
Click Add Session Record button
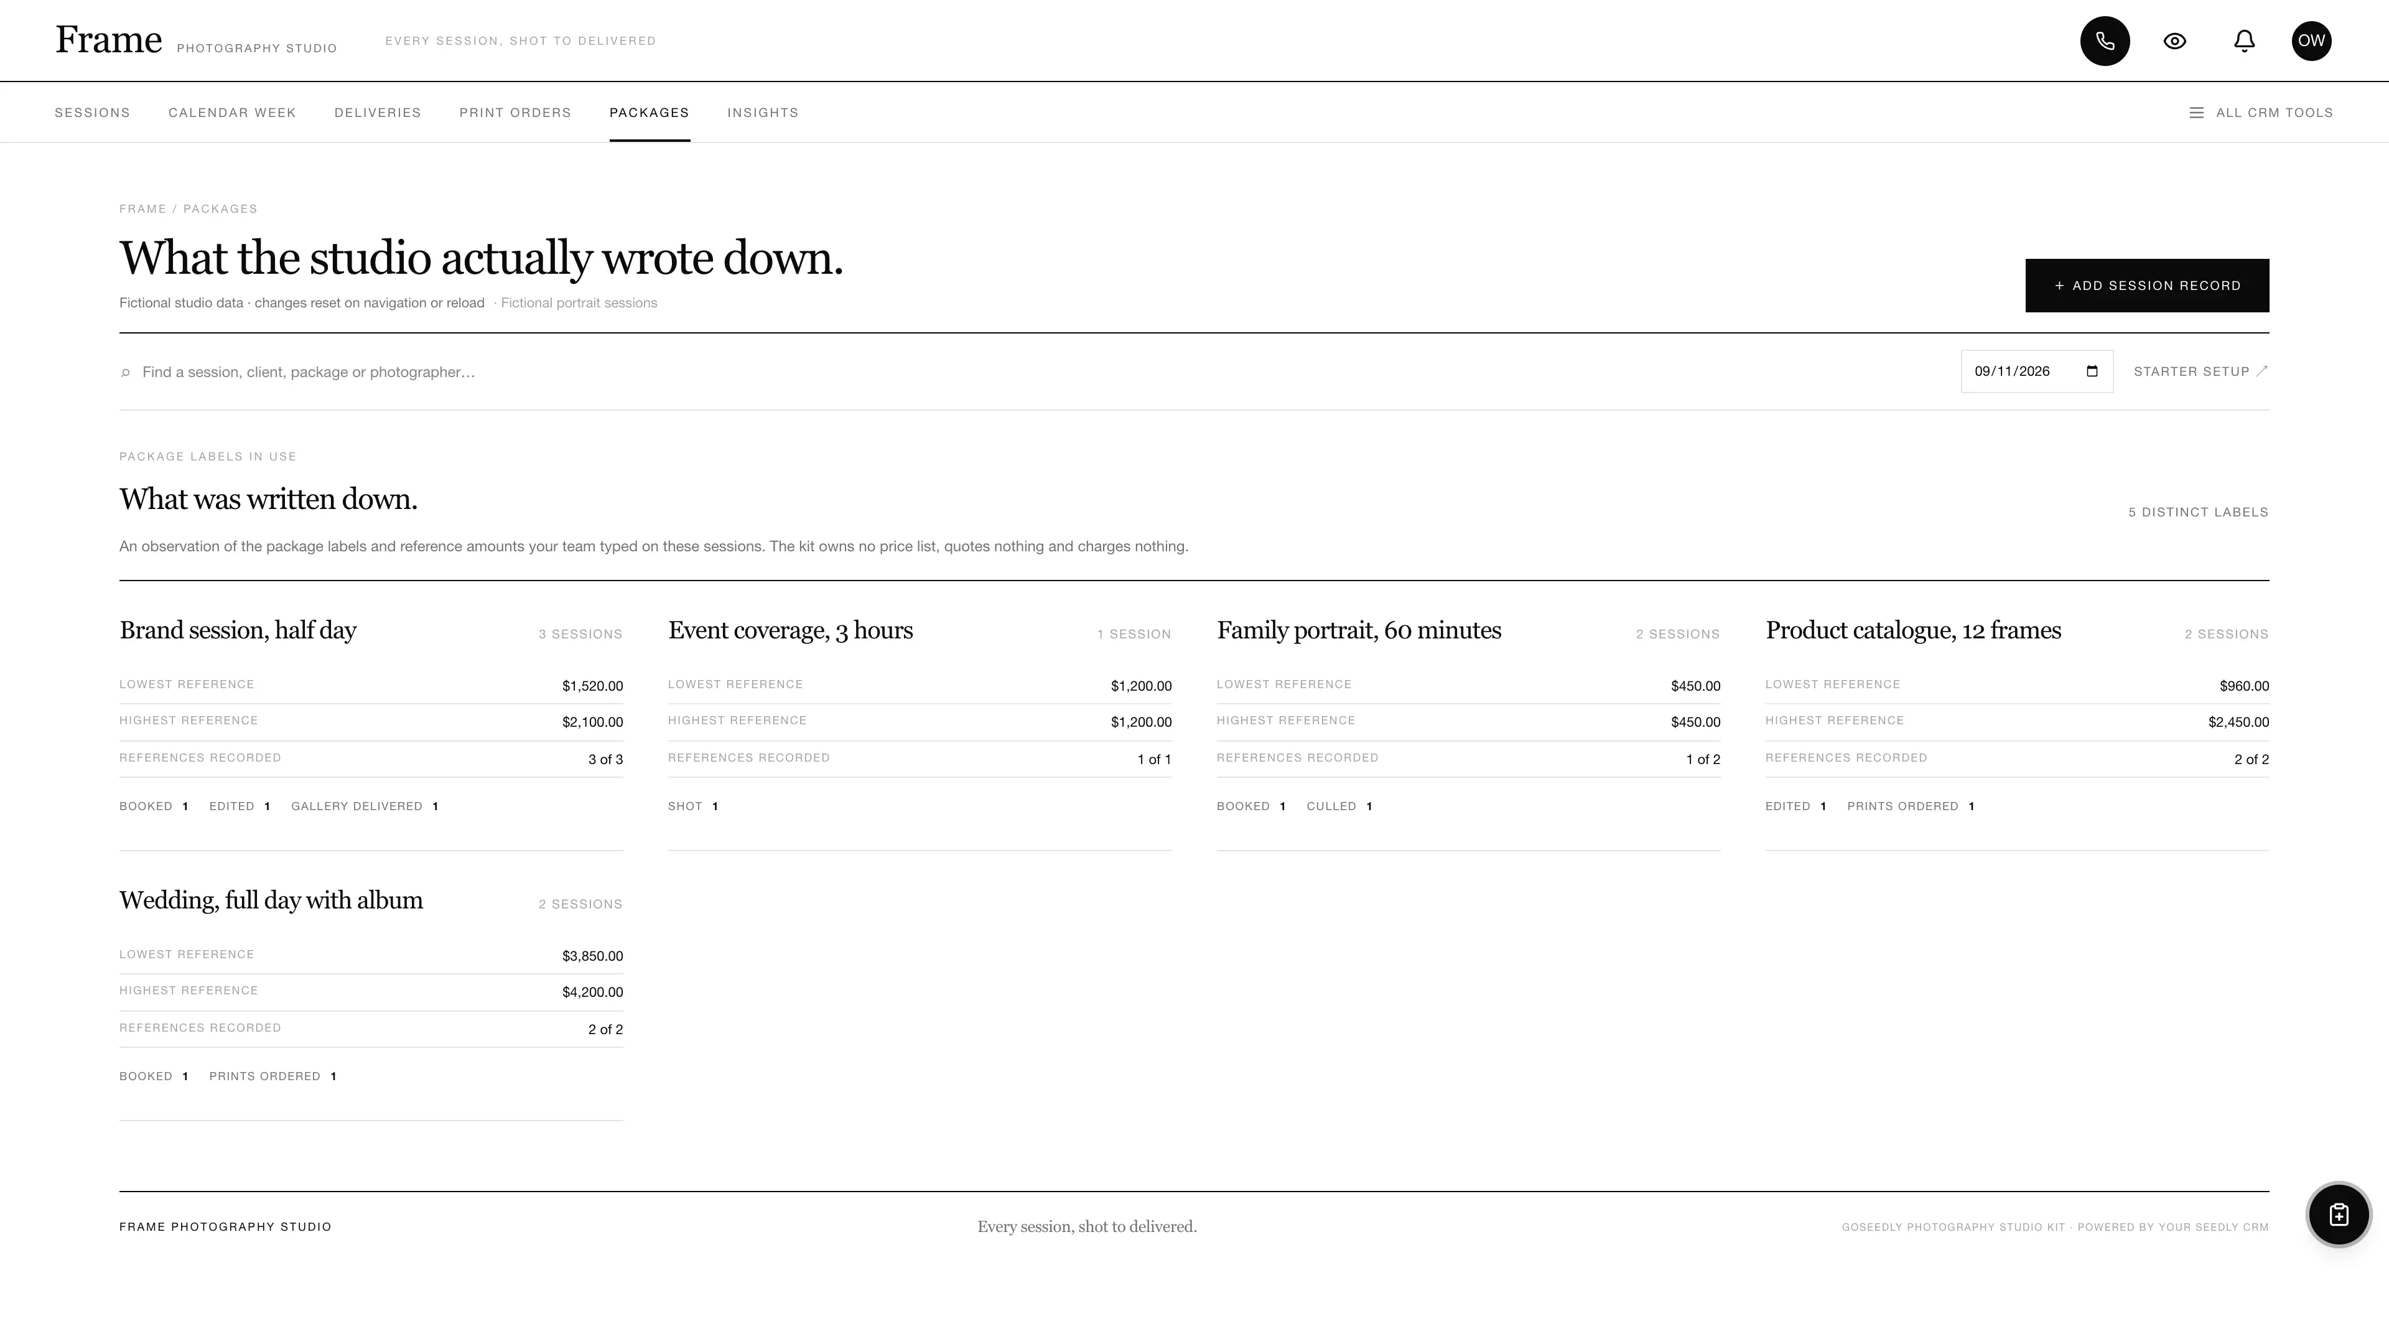tap(2146, 286)
